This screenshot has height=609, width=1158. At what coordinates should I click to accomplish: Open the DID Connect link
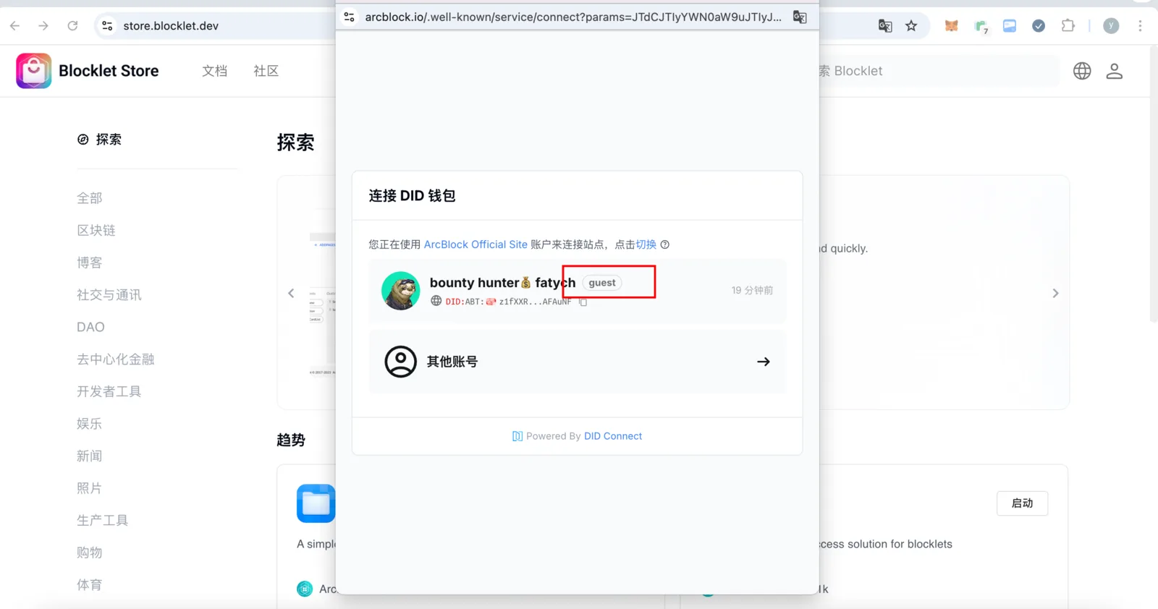pyautogui.click(x=613, y=436)
